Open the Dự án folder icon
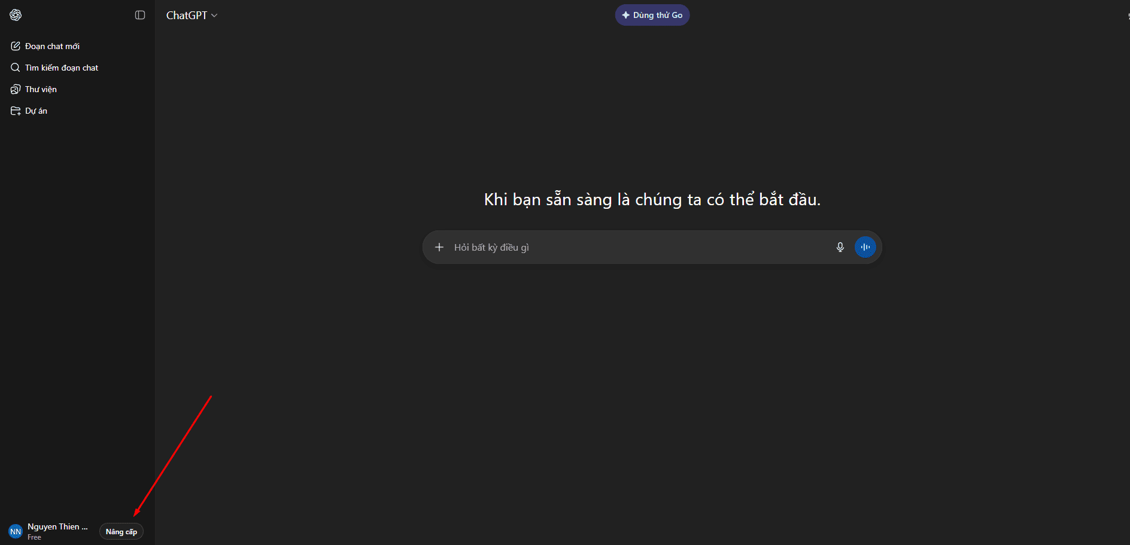The height and width of the screenshot is (545, 1130). coord(16,110)
